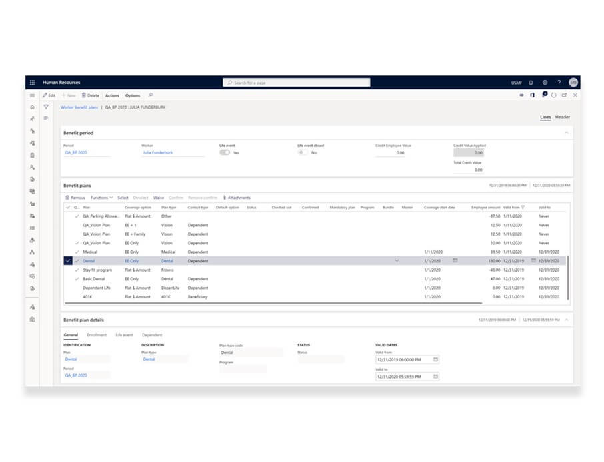Open the calendar picker beside Valid from date
The image size is (604, 462).
pyautogui.click(x=435, y=359)
